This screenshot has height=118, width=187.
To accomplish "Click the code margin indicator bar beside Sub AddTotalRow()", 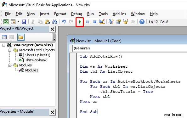I will click(73, 57).
